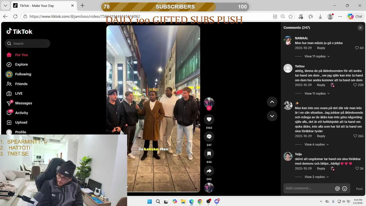Open the split screen icon in address bar
This screenshot has width=366, height=206.
[x=275, y=17]
